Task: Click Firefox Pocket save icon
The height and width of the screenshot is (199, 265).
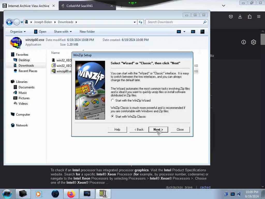Action: point(231,17)
